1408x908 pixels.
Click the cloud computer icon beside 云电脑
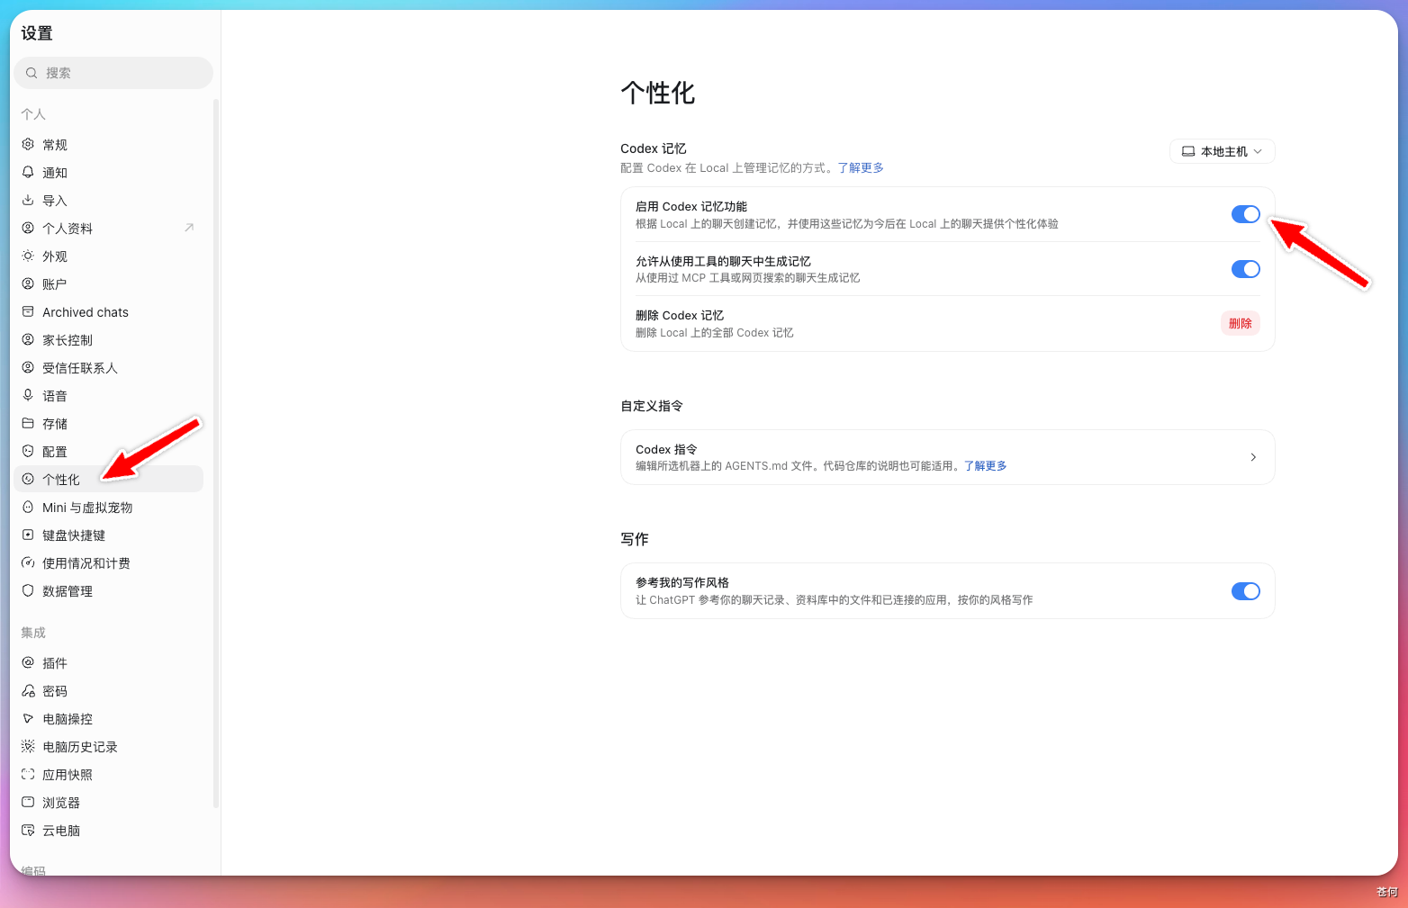28,830
